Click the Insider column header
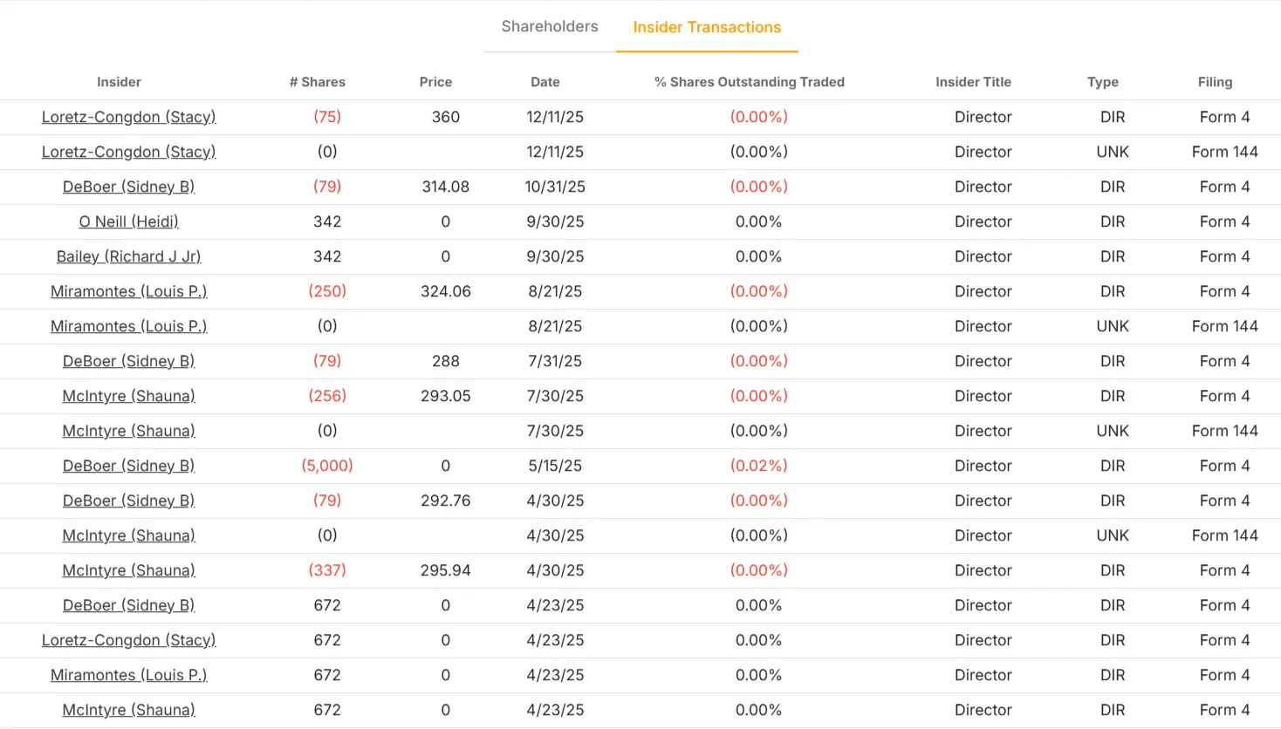 (x=119, y=82)
